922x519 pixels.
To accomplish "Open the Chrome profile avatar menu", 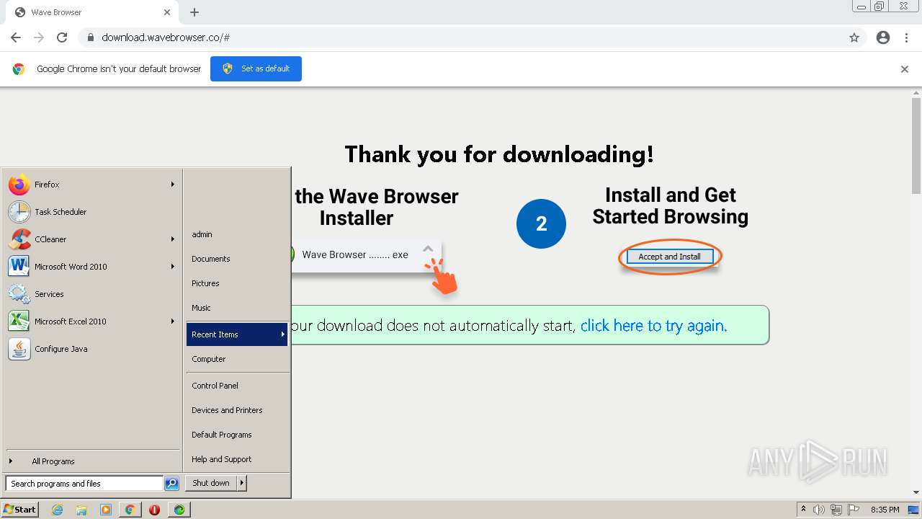I will click(x=883, y=37).
